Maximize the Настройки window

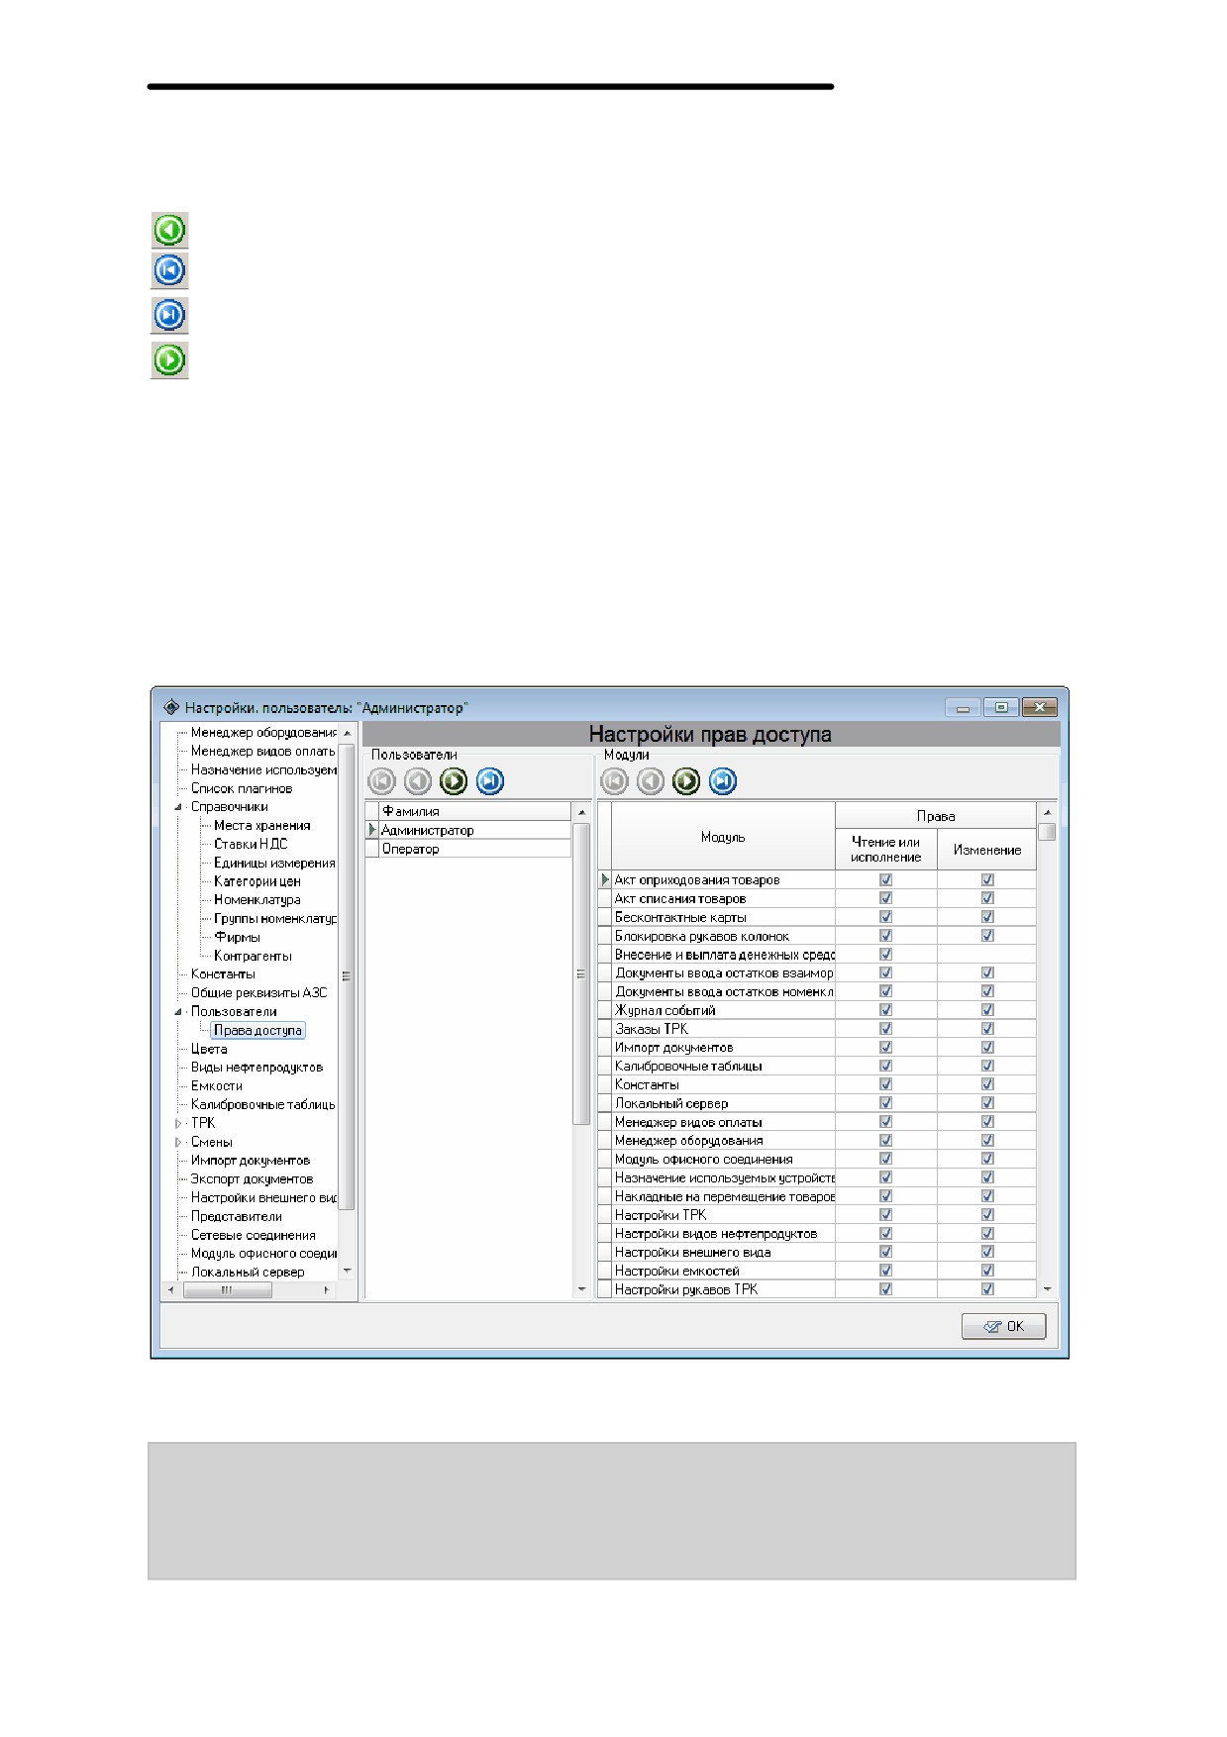click(x=1001, y=707)
